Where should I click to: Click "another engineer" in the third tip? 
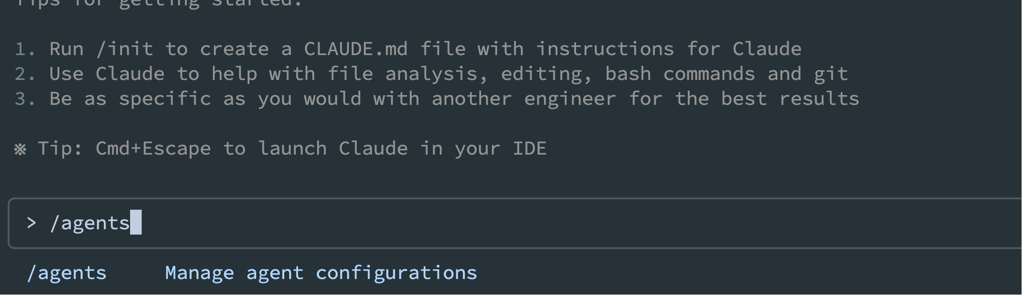(523, 99)
